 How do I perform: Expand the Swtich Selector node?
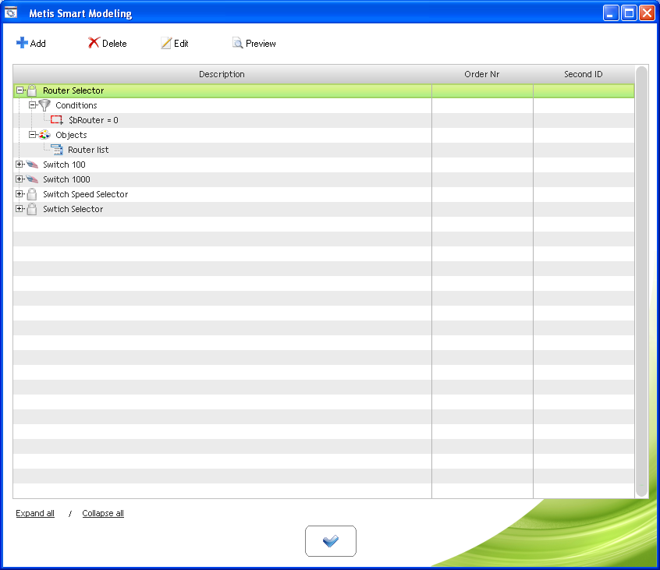20,209
